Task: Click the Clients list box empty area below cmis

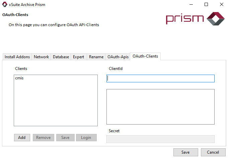Action: 56,103
